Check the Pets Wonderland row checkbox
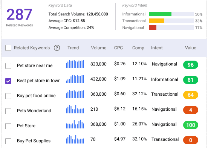 click(x=8, y=111)
